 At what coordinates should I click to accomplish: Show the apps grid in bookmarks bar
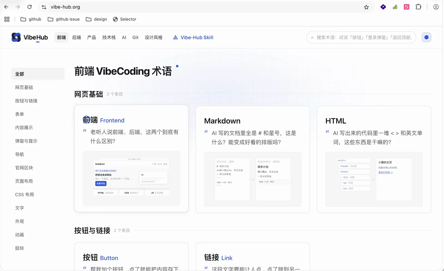point(7,19)
